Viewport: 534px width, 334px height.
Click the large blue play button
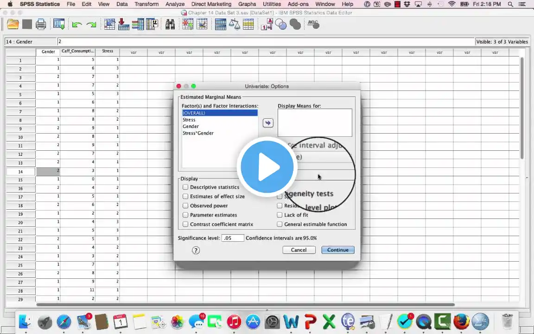coord(267,167)
